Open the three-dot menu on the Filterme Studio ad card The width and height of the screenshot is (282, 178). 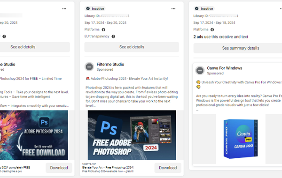[x=173, y=8]
